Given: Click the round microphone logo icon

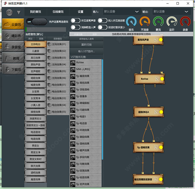Looking at the screenshot, I should [x=9, y=12].
